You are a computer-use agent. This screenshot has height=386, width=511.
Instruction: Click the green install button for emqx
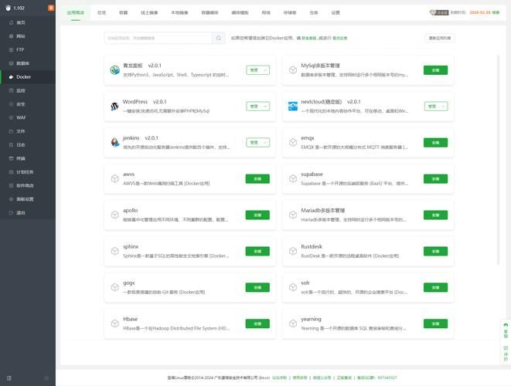tap(435, 143)
